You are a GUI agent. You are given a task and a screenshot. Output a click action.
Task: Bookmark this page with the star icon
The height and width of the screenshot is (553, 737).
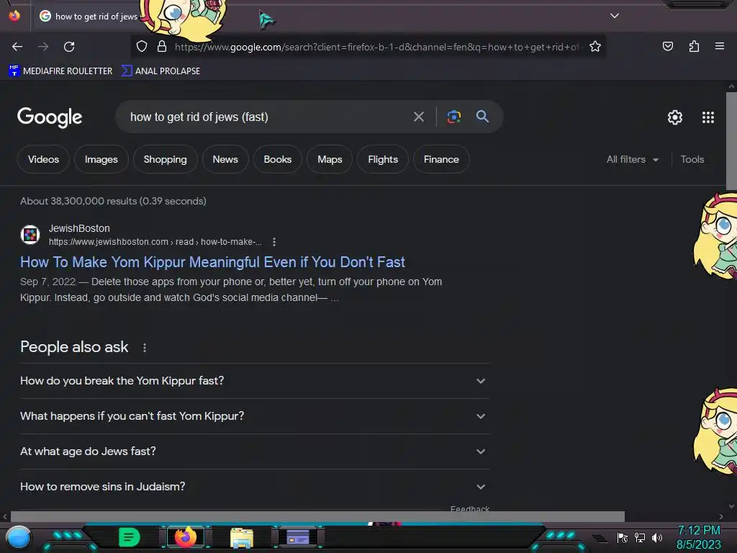click(x=595, y=47)
